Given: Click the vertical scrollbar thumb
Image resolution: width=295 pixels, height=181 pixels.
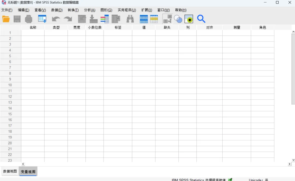Looking at the screenshot, I should (293, 69).
